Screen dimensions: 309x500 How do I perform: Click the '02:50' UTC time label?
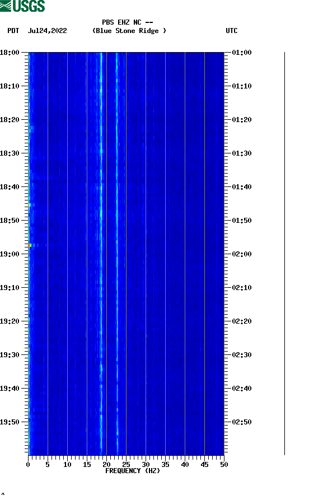click(242, 422)
